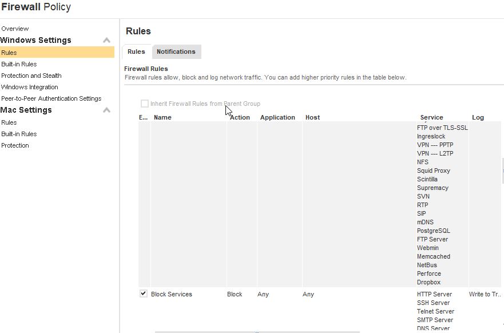Click the Host column header
The image size is (504, 333).
point(313,117)
